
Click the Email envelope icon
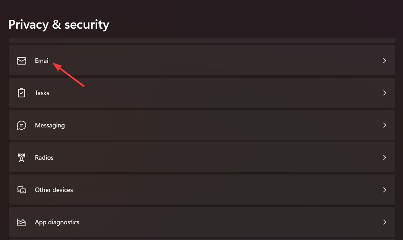point(22,61)
